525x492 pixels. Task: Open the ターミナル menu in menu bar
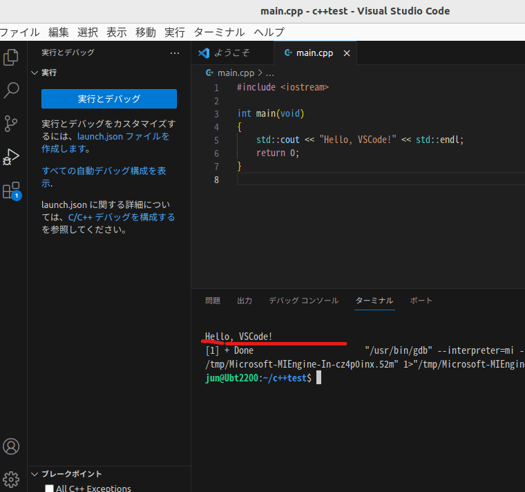coord(219,32)
